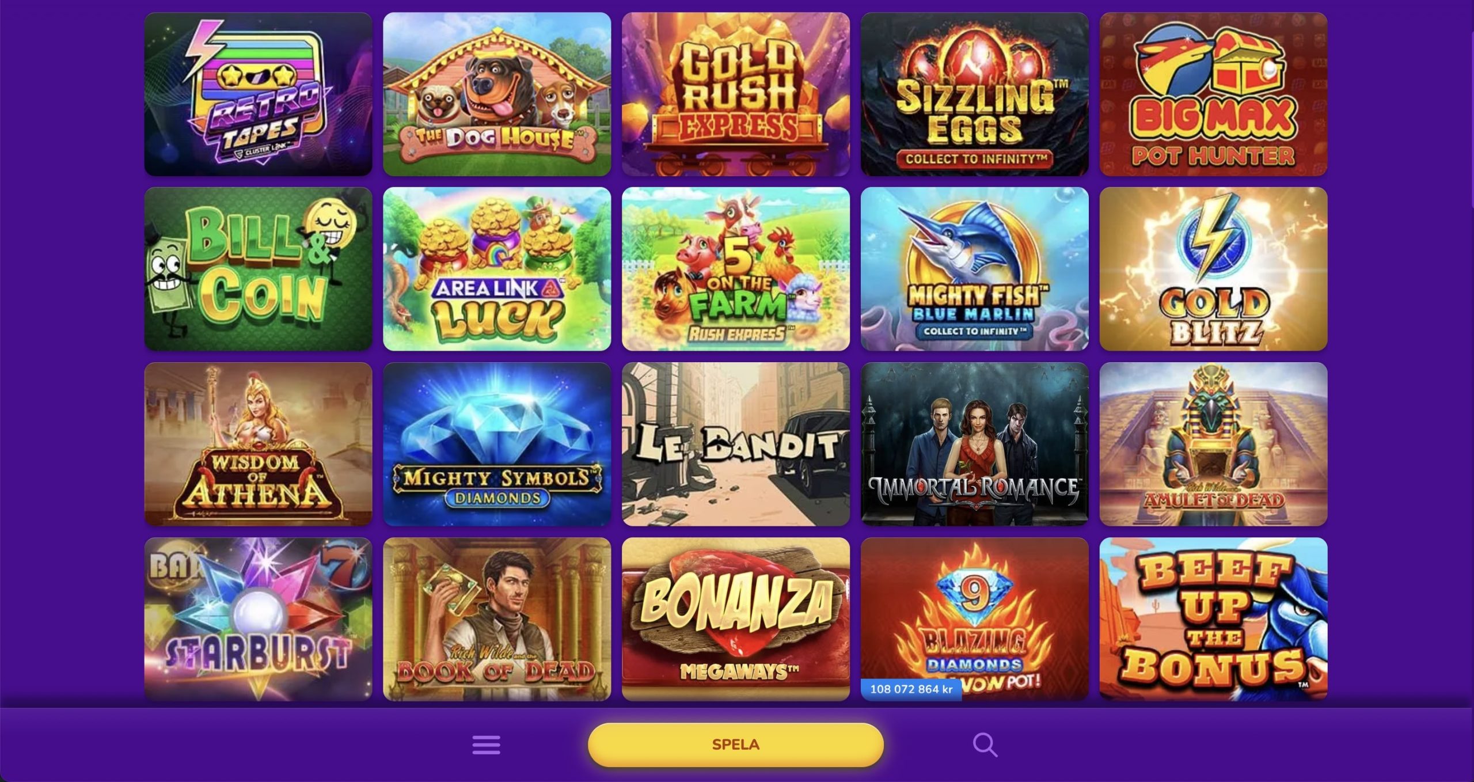Viewport: 1474px width, 782px height.
Task: Click the yellow SPELA button
Action: [735, 745]
